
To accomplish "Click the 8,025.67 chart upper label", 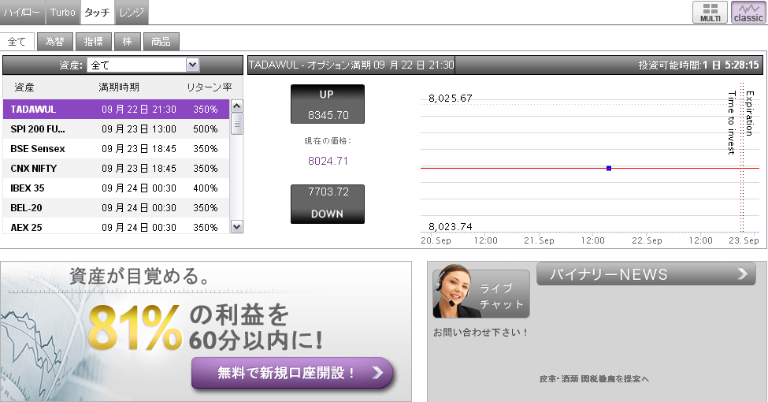I will pos(450,98).
